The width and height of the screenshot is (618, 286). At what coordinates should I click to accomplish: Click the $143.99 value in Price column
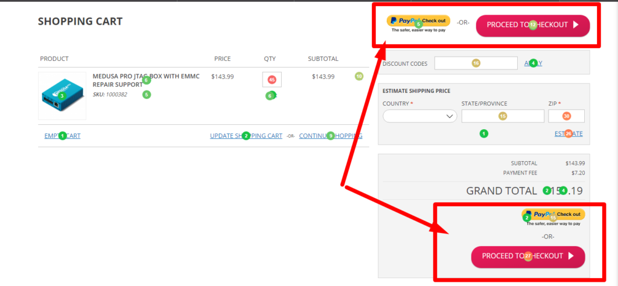222,77
